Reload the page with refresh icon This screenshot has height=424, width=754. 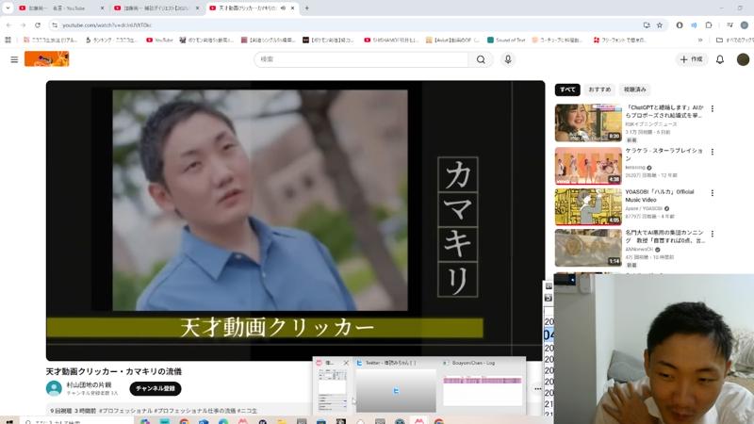coord(38,25)
